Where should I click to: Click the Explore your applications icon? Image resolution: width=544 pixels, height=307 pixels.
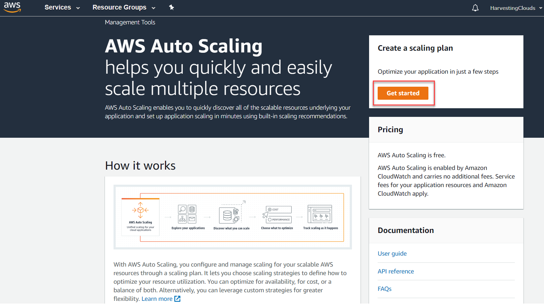(187, 214)
